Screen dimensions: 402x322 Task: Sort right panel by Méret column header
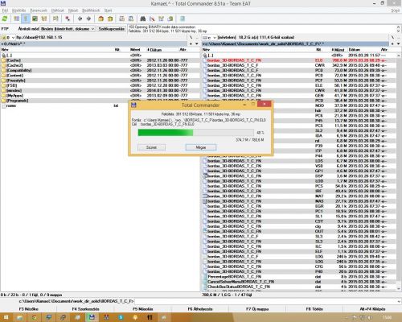point(338,50)
